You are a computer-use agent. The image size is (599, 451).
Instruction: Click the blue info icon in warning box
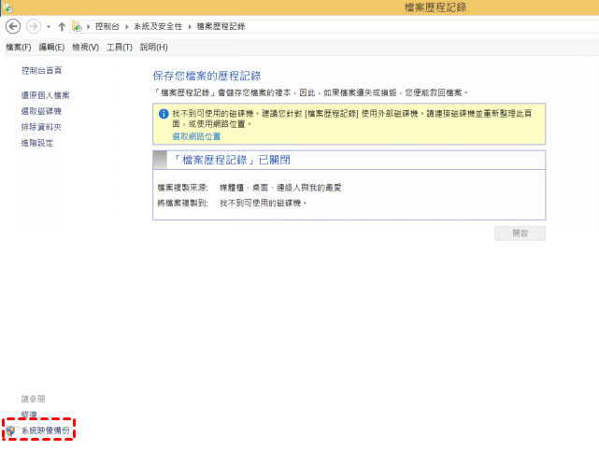coord(164,114)
